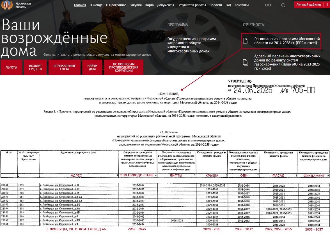Go to Закупки section
Screen dimensions: 330x237
[136, 5]
